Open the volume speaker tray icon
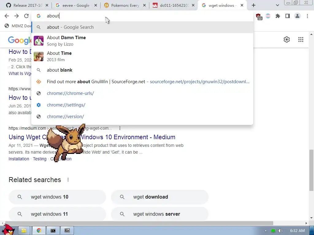Image resolution: width=314 pixels, height=235 pixels. (x=280, y=231)
